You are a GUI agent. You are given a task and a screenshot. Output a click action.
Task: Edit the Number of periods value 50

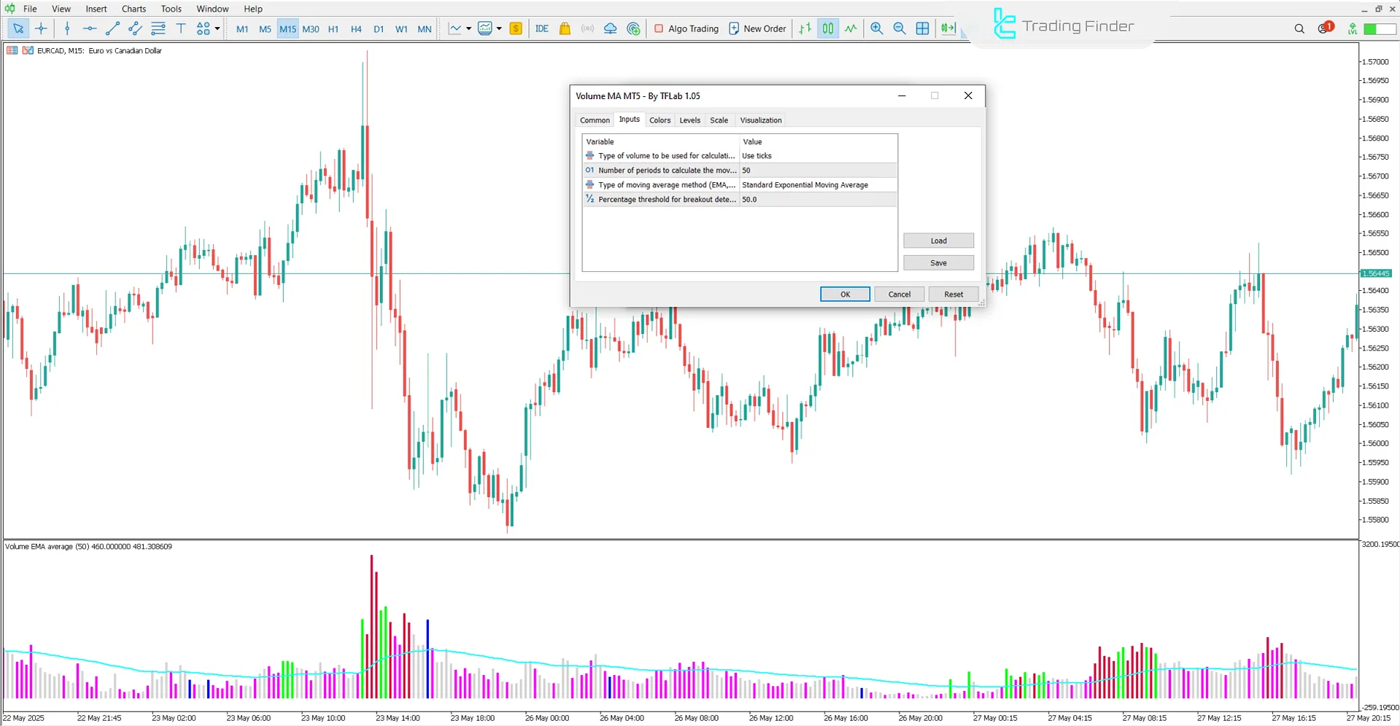click(746, 170)
